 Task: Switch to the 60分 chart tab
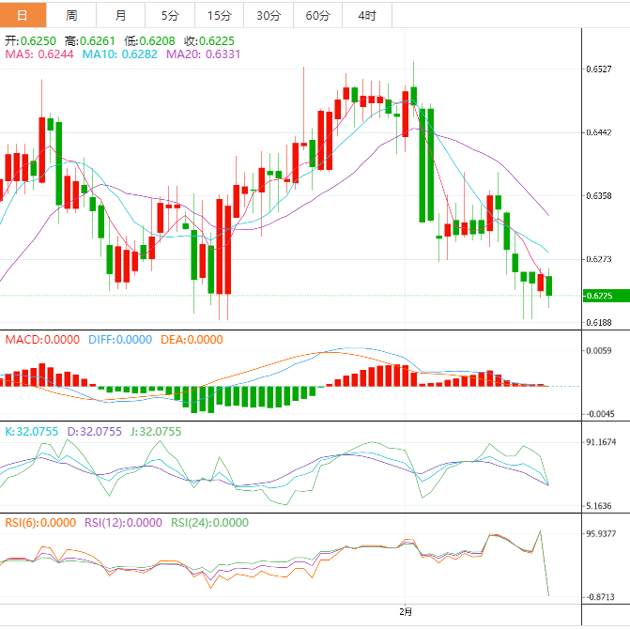point(318,15)
